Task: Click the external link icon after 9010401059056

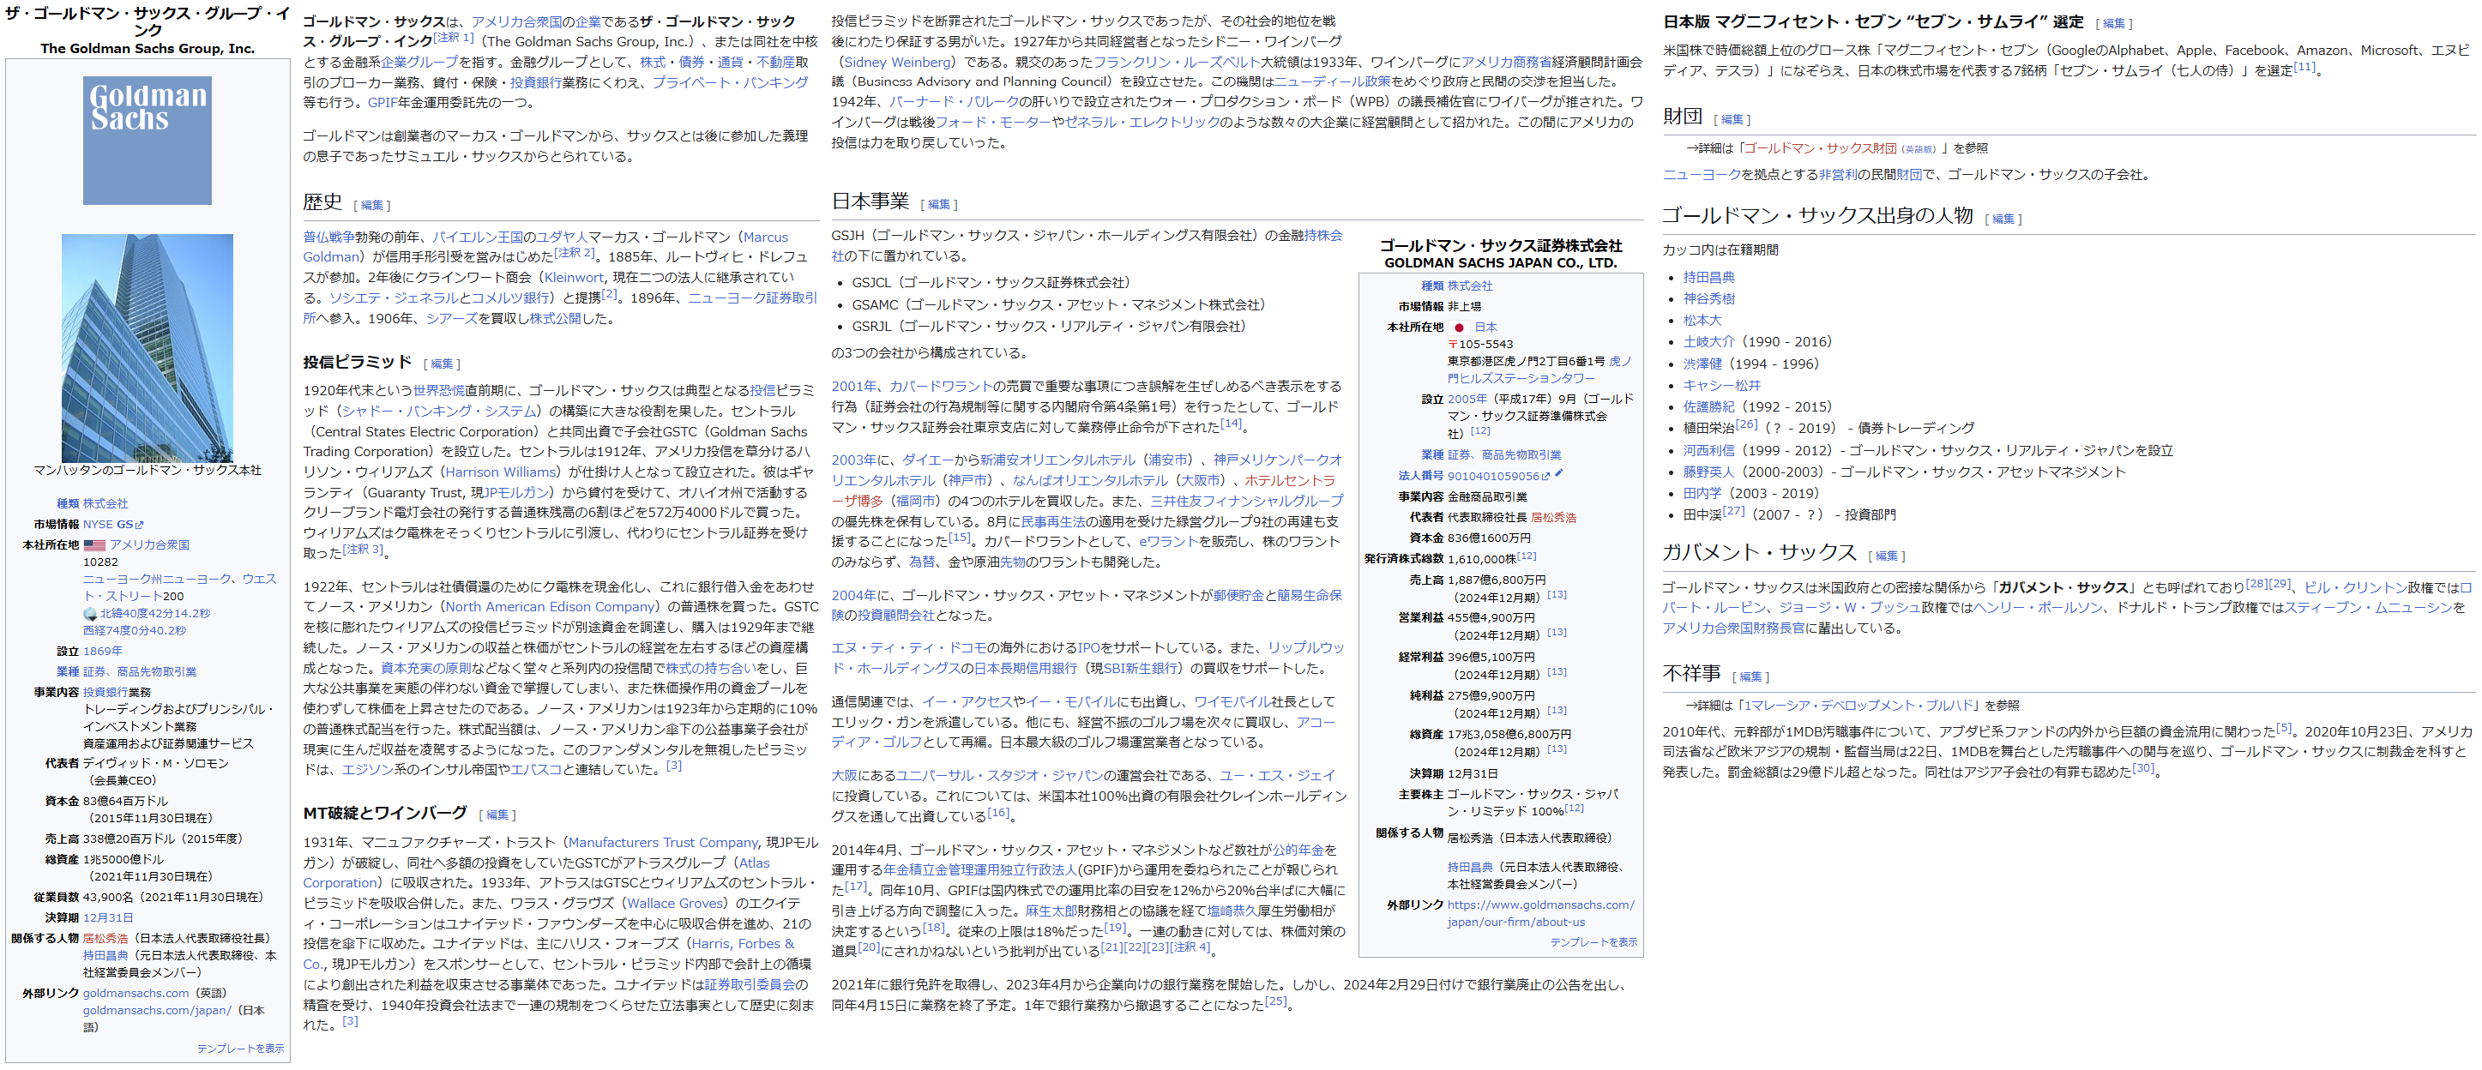Action: pos(1545,476)
